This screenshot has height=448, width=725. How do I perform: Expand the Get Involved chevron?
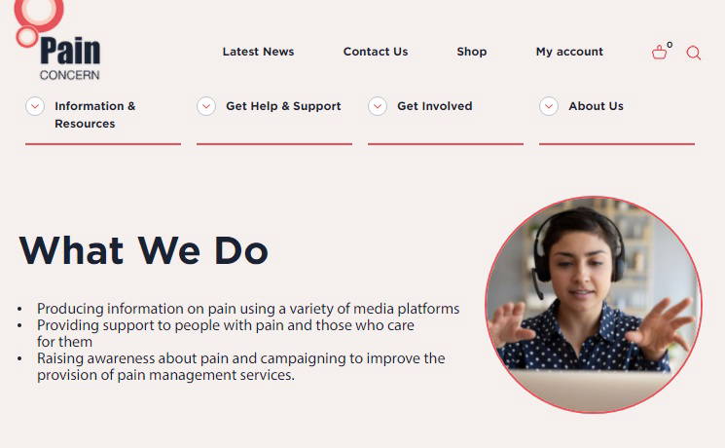pos(378,106)
